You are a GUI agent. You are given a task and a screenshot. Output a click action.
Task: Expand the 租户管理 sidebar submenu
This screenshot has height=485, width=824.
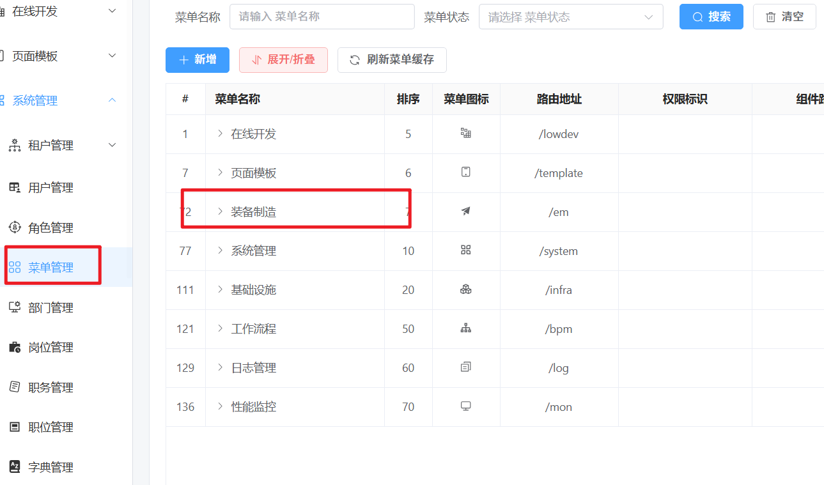click(x=112, y=145)
